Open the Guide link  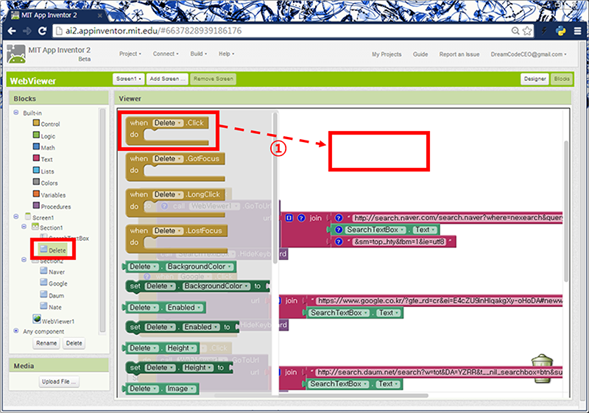click(420, 54)
